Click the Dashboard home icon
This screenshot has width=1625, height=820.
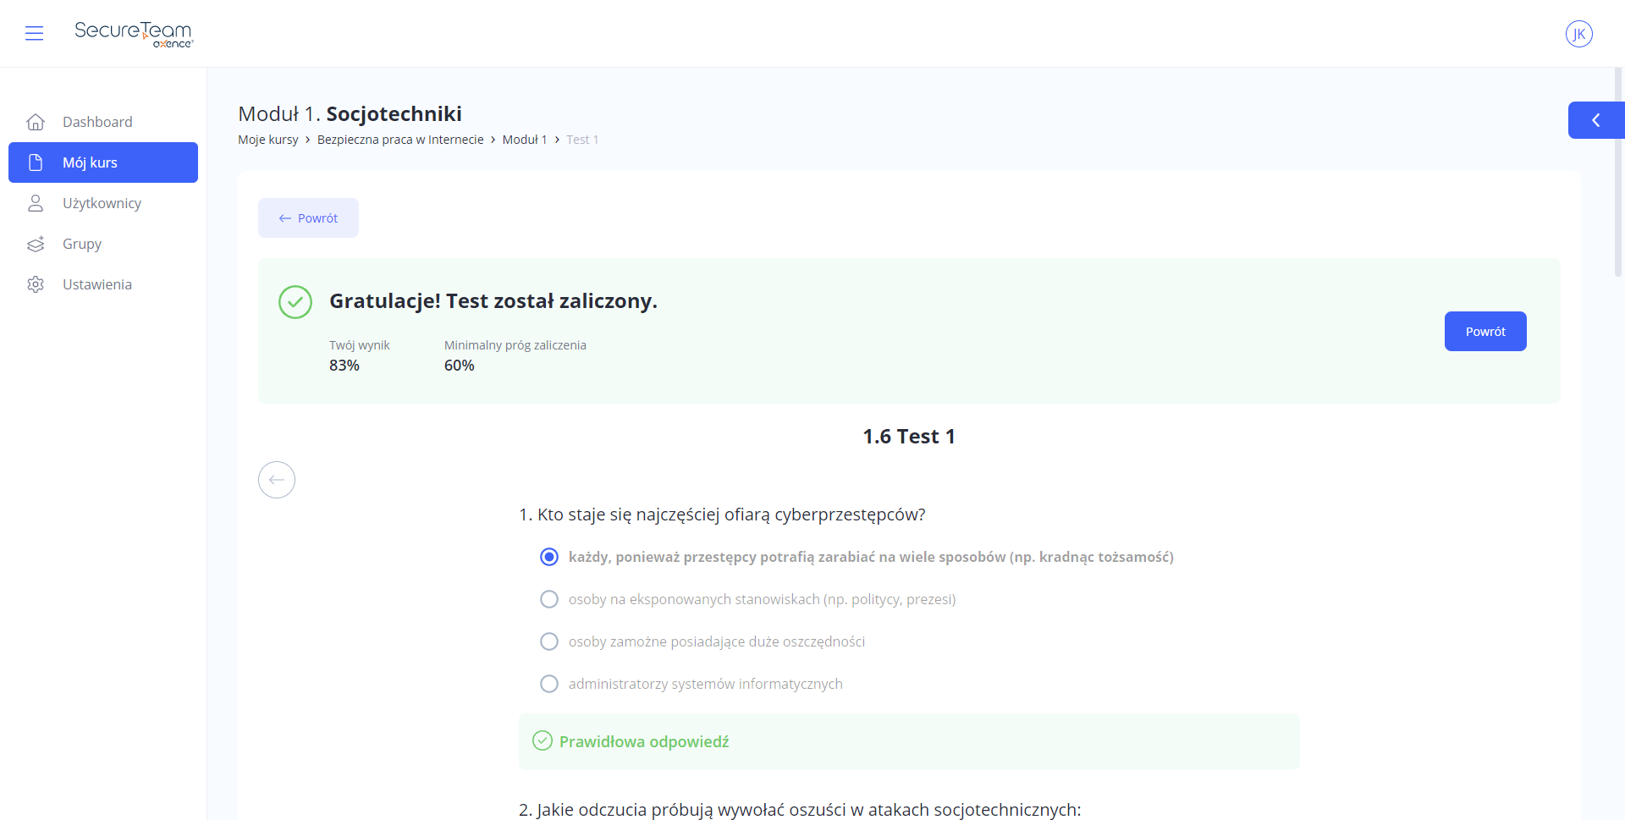[x=36, y=122]
